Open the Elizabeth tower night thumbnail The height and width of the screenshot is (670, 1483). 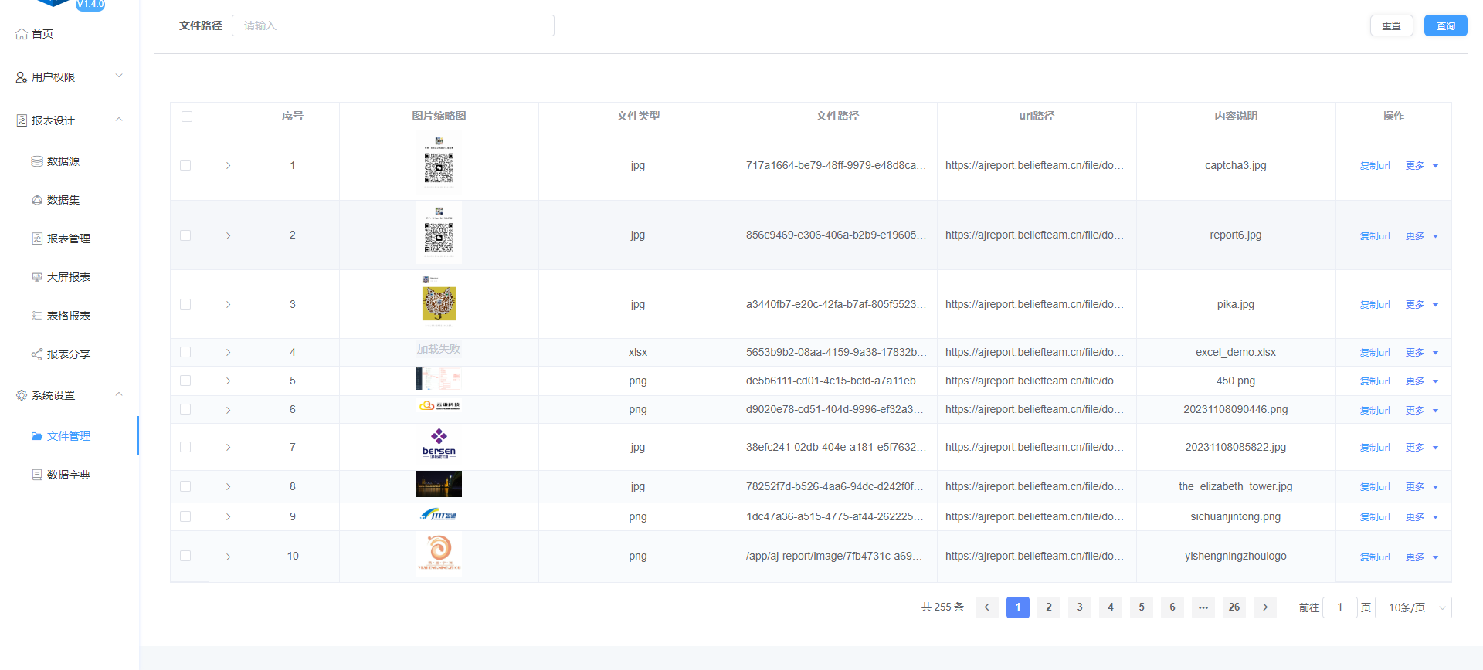439,484
